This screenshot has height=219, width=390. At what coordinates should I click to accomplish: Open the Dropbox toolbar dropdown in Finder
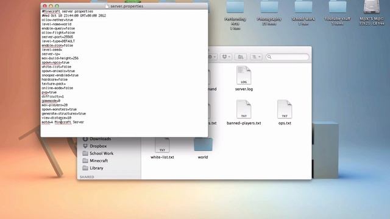[x=226, y=57]
